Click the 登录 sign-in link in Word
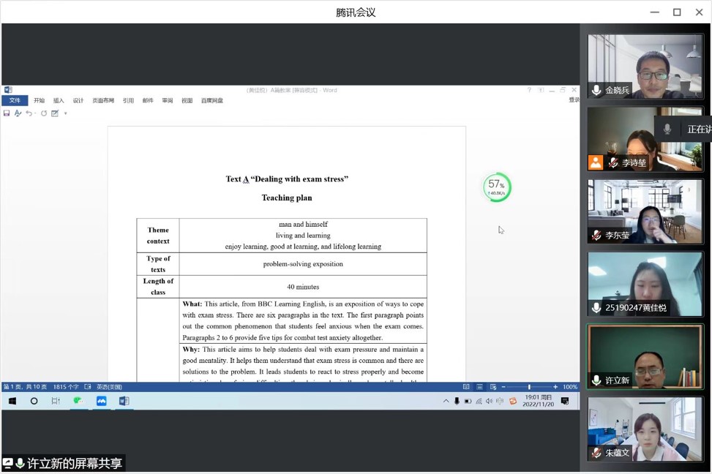The image size is (712, 474). click(574, 100)
